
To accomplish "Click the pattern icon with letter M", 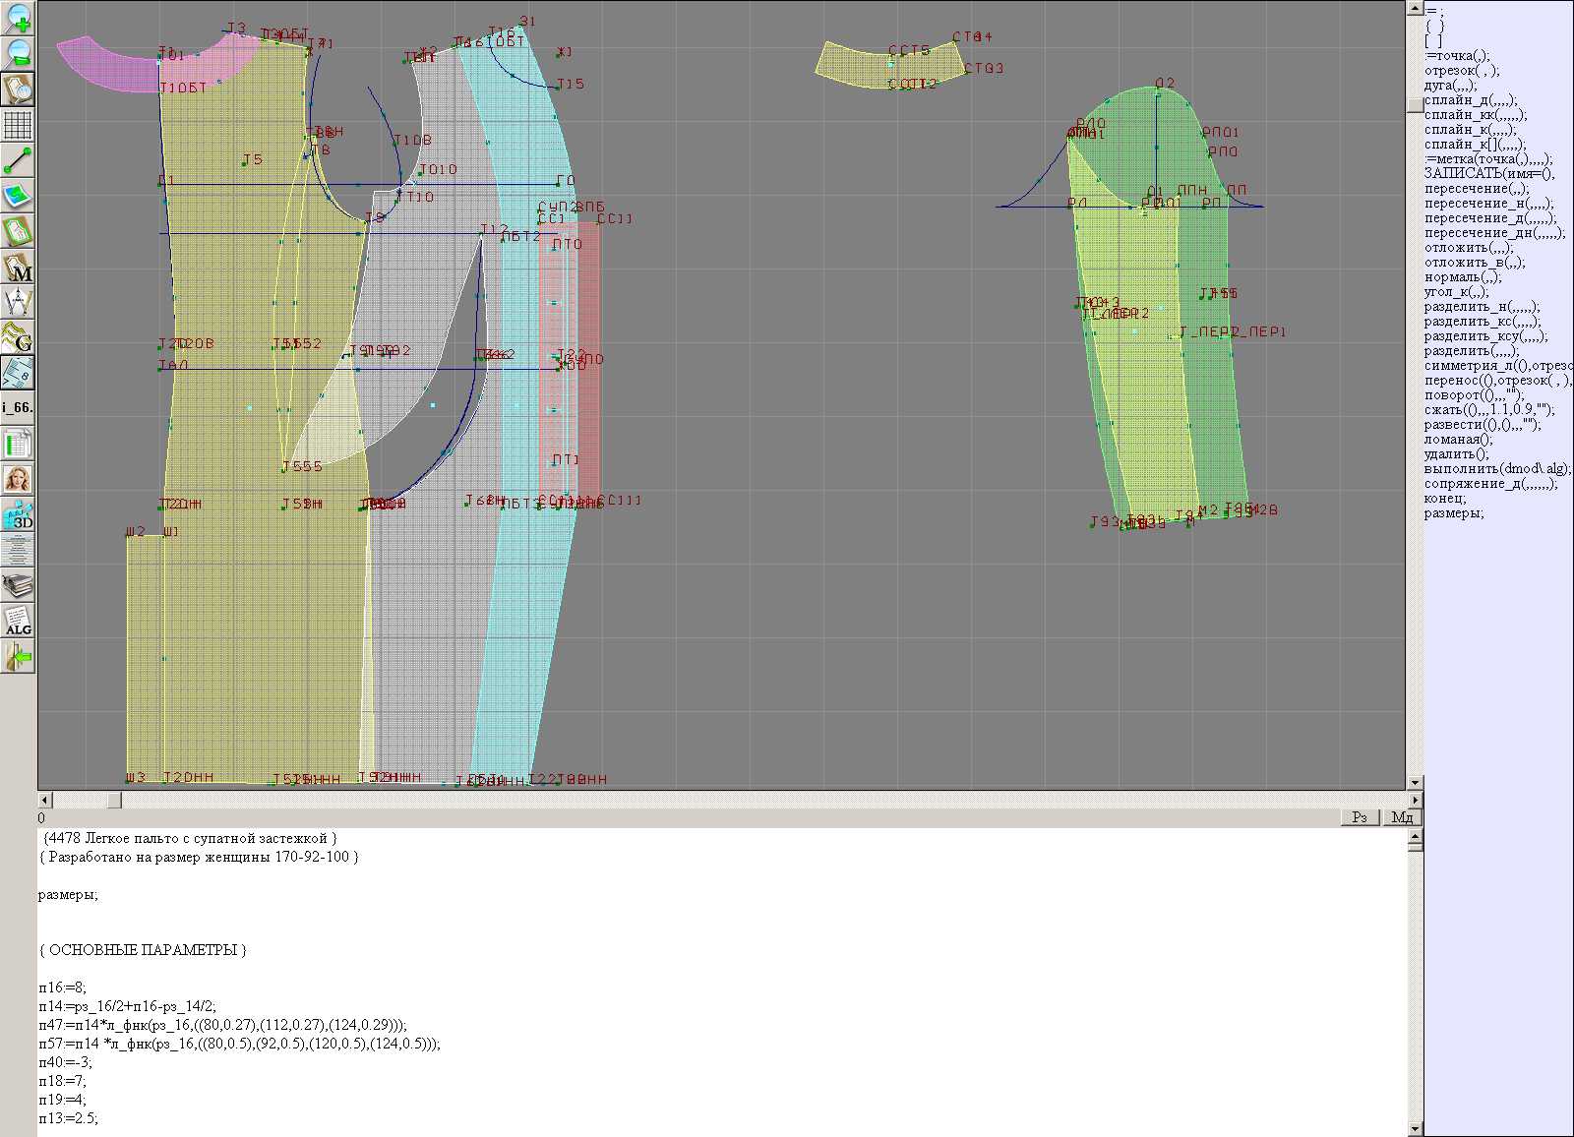I will 18,268.
